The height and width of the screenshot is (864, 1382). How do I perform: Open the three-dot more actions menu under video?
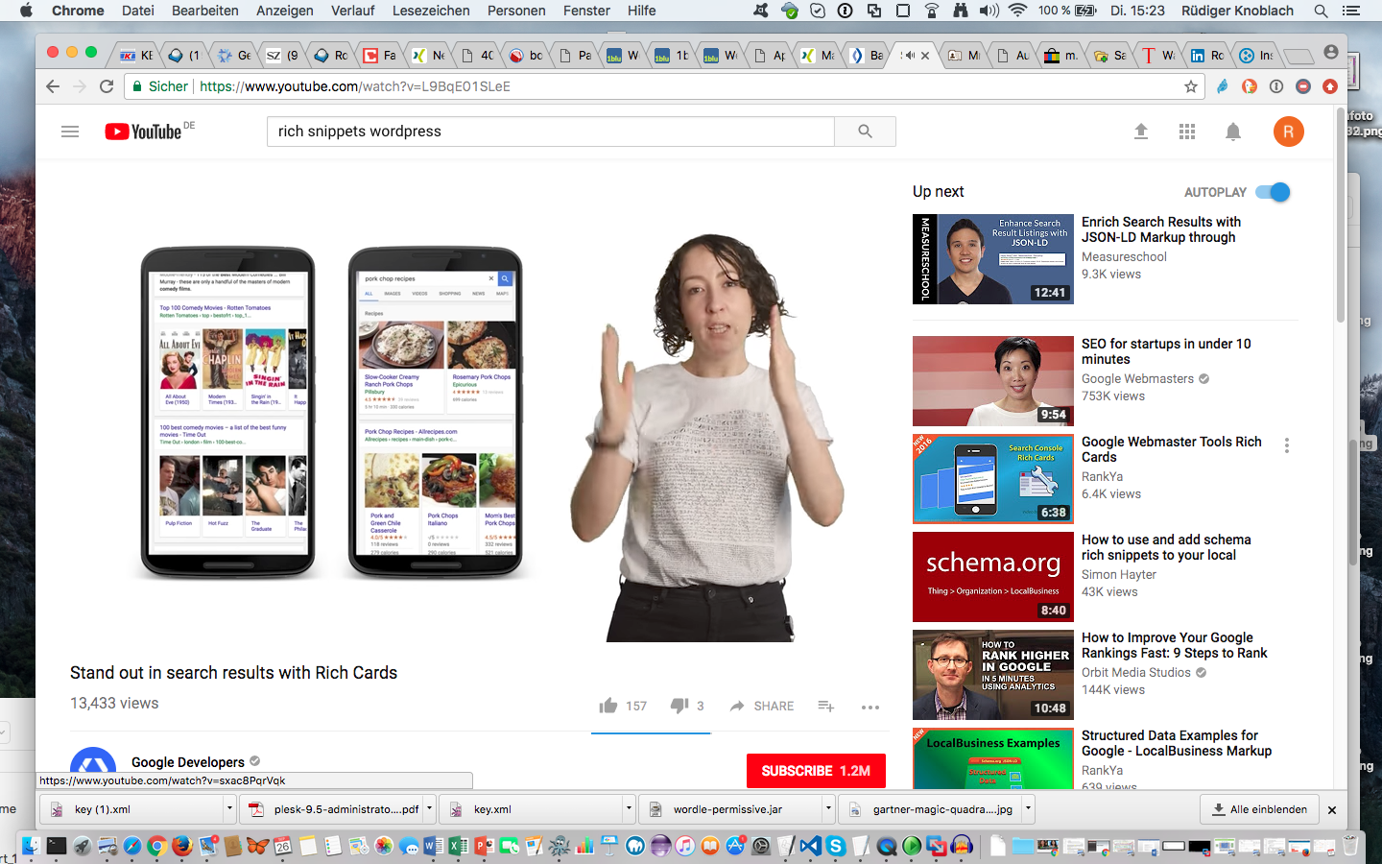pos(870,707)
